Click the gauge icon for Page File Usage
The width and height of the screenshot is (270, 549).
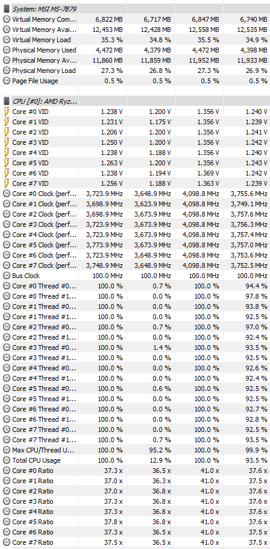(x=6, y=81)
